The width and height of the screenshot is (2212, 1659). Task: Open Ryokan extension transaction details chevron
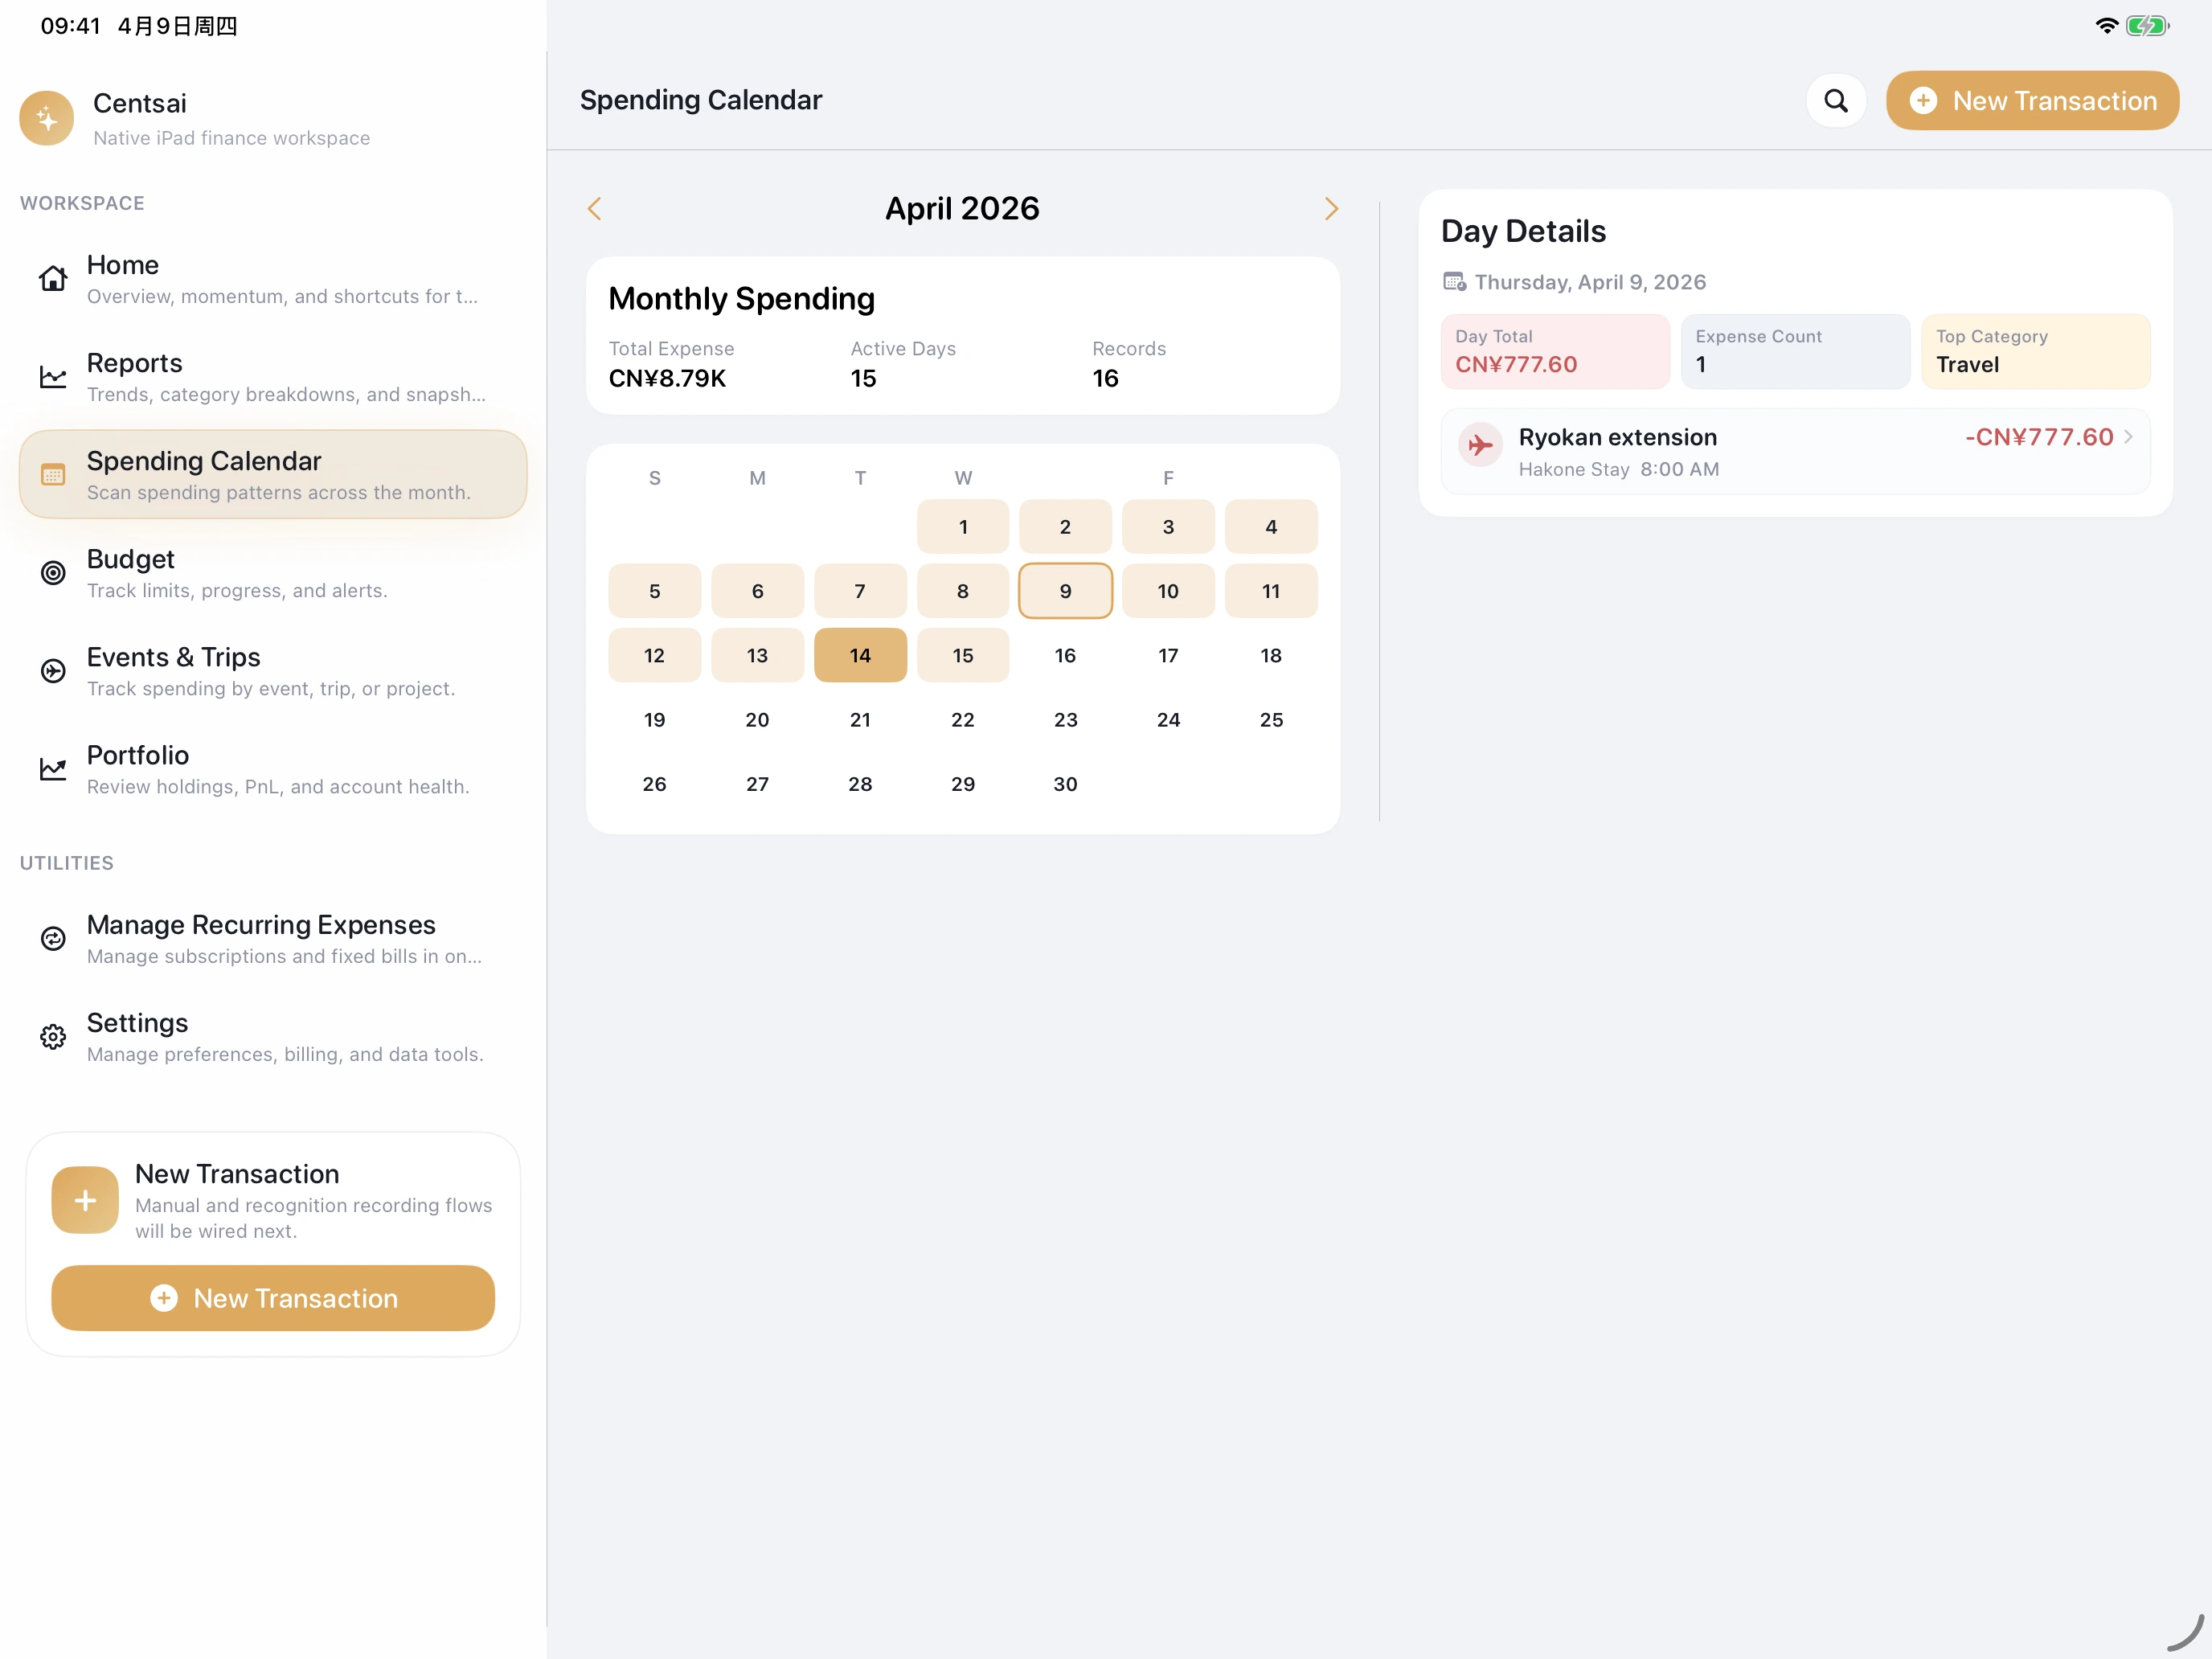(2128, 437)
